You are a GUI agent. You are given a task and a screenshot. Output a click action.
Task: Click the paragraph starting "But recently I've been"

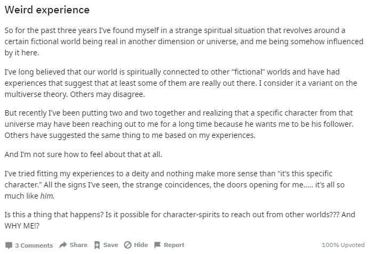(x=179, y=124)
